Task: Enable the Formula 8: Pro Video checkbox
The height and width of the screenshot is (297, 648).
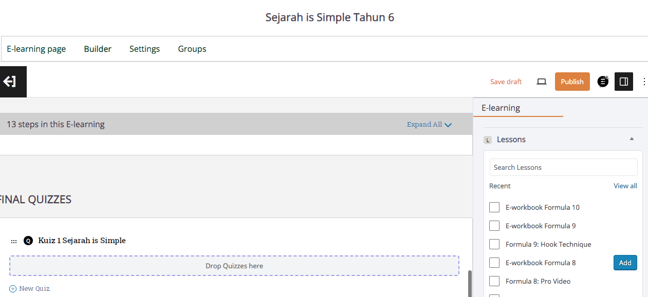Action: click(494, 281)
